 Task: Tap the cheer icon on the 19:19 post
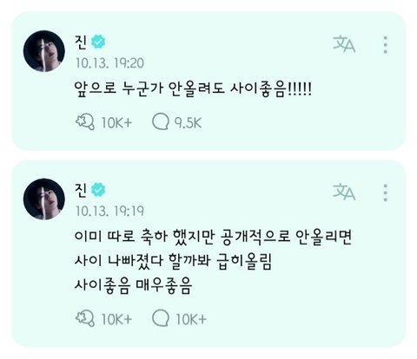(85, 319)
